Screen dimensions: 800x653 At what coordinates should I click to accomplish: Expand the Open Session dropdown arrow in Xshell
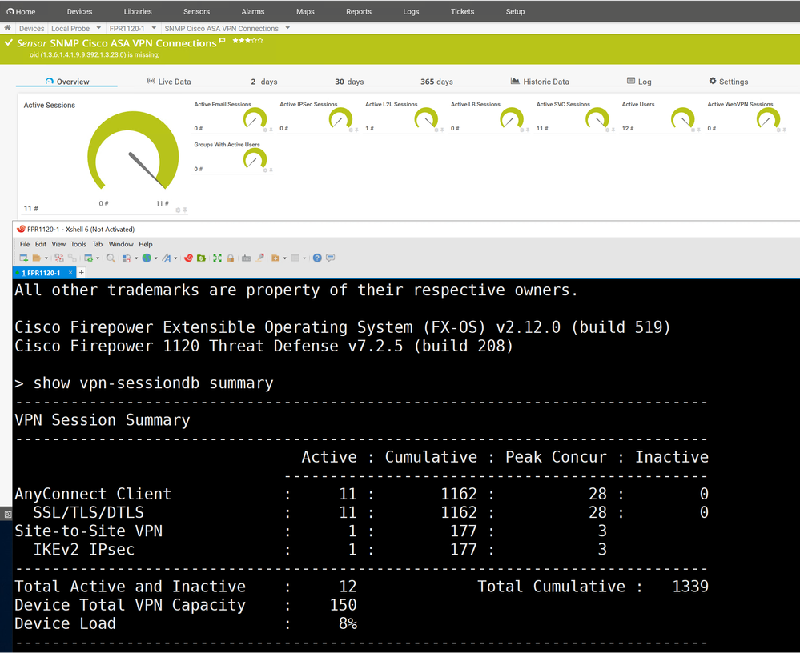46,258
